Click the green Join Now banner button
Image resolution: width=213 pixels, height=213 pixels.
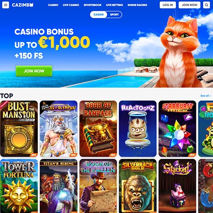click(x=34, y=71)
